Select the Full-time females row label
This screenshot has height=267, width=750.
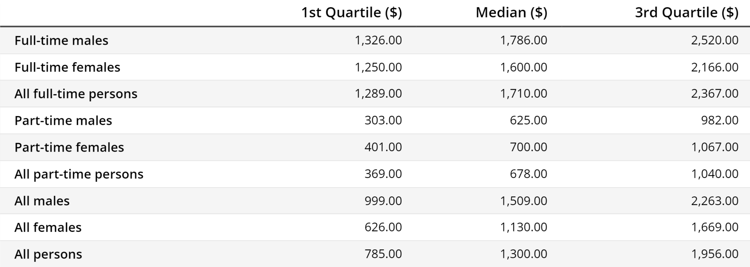[x=67, y=67]
